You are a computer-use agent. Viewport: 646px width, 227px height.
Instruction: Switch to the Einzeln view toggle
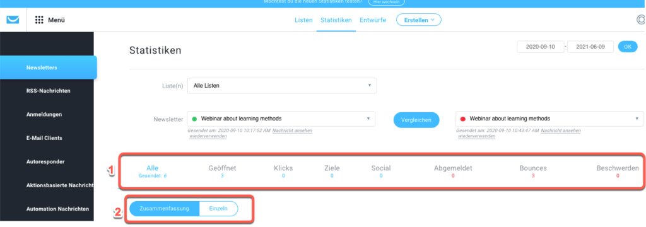(218, 209)
